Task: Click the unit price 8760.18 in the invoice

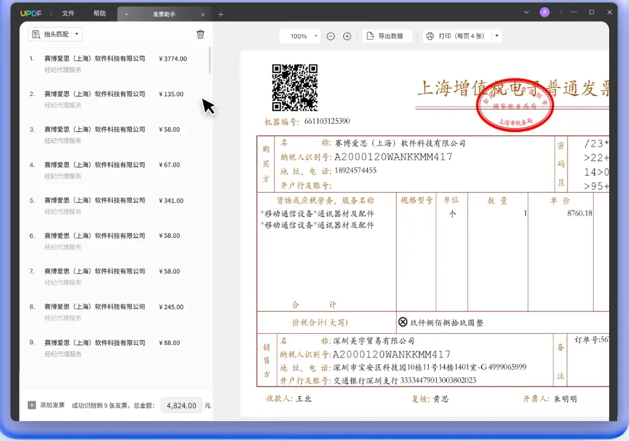Action: pos(579,213)
